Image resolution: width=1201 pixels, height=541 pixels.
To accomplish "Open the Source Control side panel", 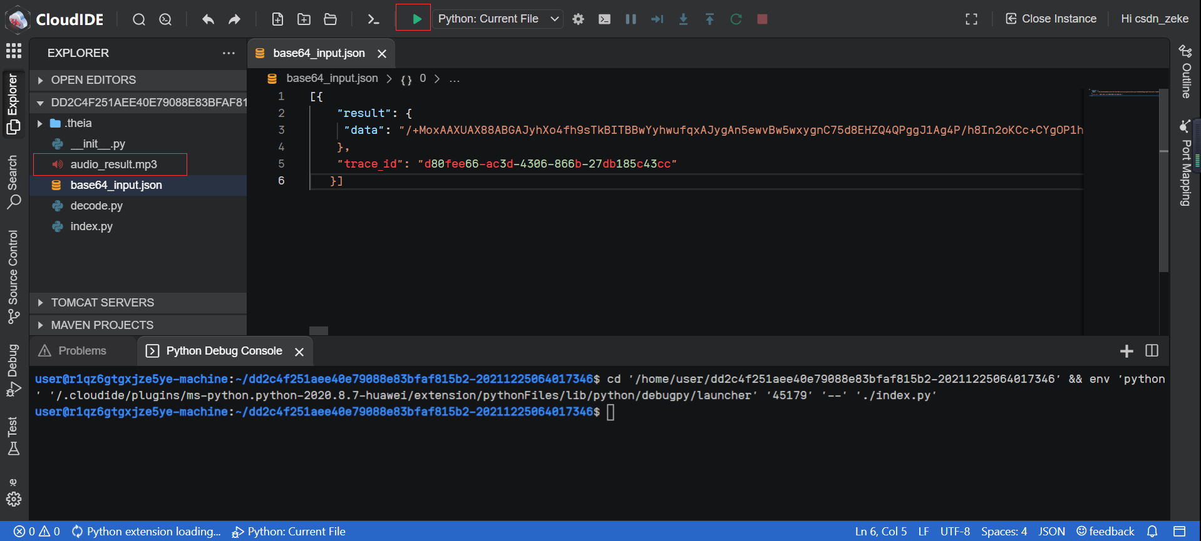I will [x=13, y=276].
